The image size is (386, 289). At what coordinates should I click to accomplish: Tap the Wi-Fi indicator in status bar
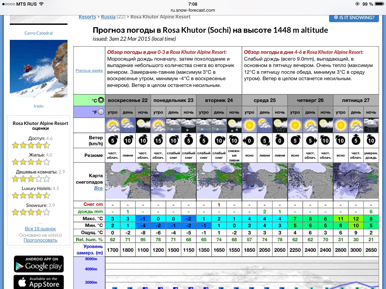(41, 4)
